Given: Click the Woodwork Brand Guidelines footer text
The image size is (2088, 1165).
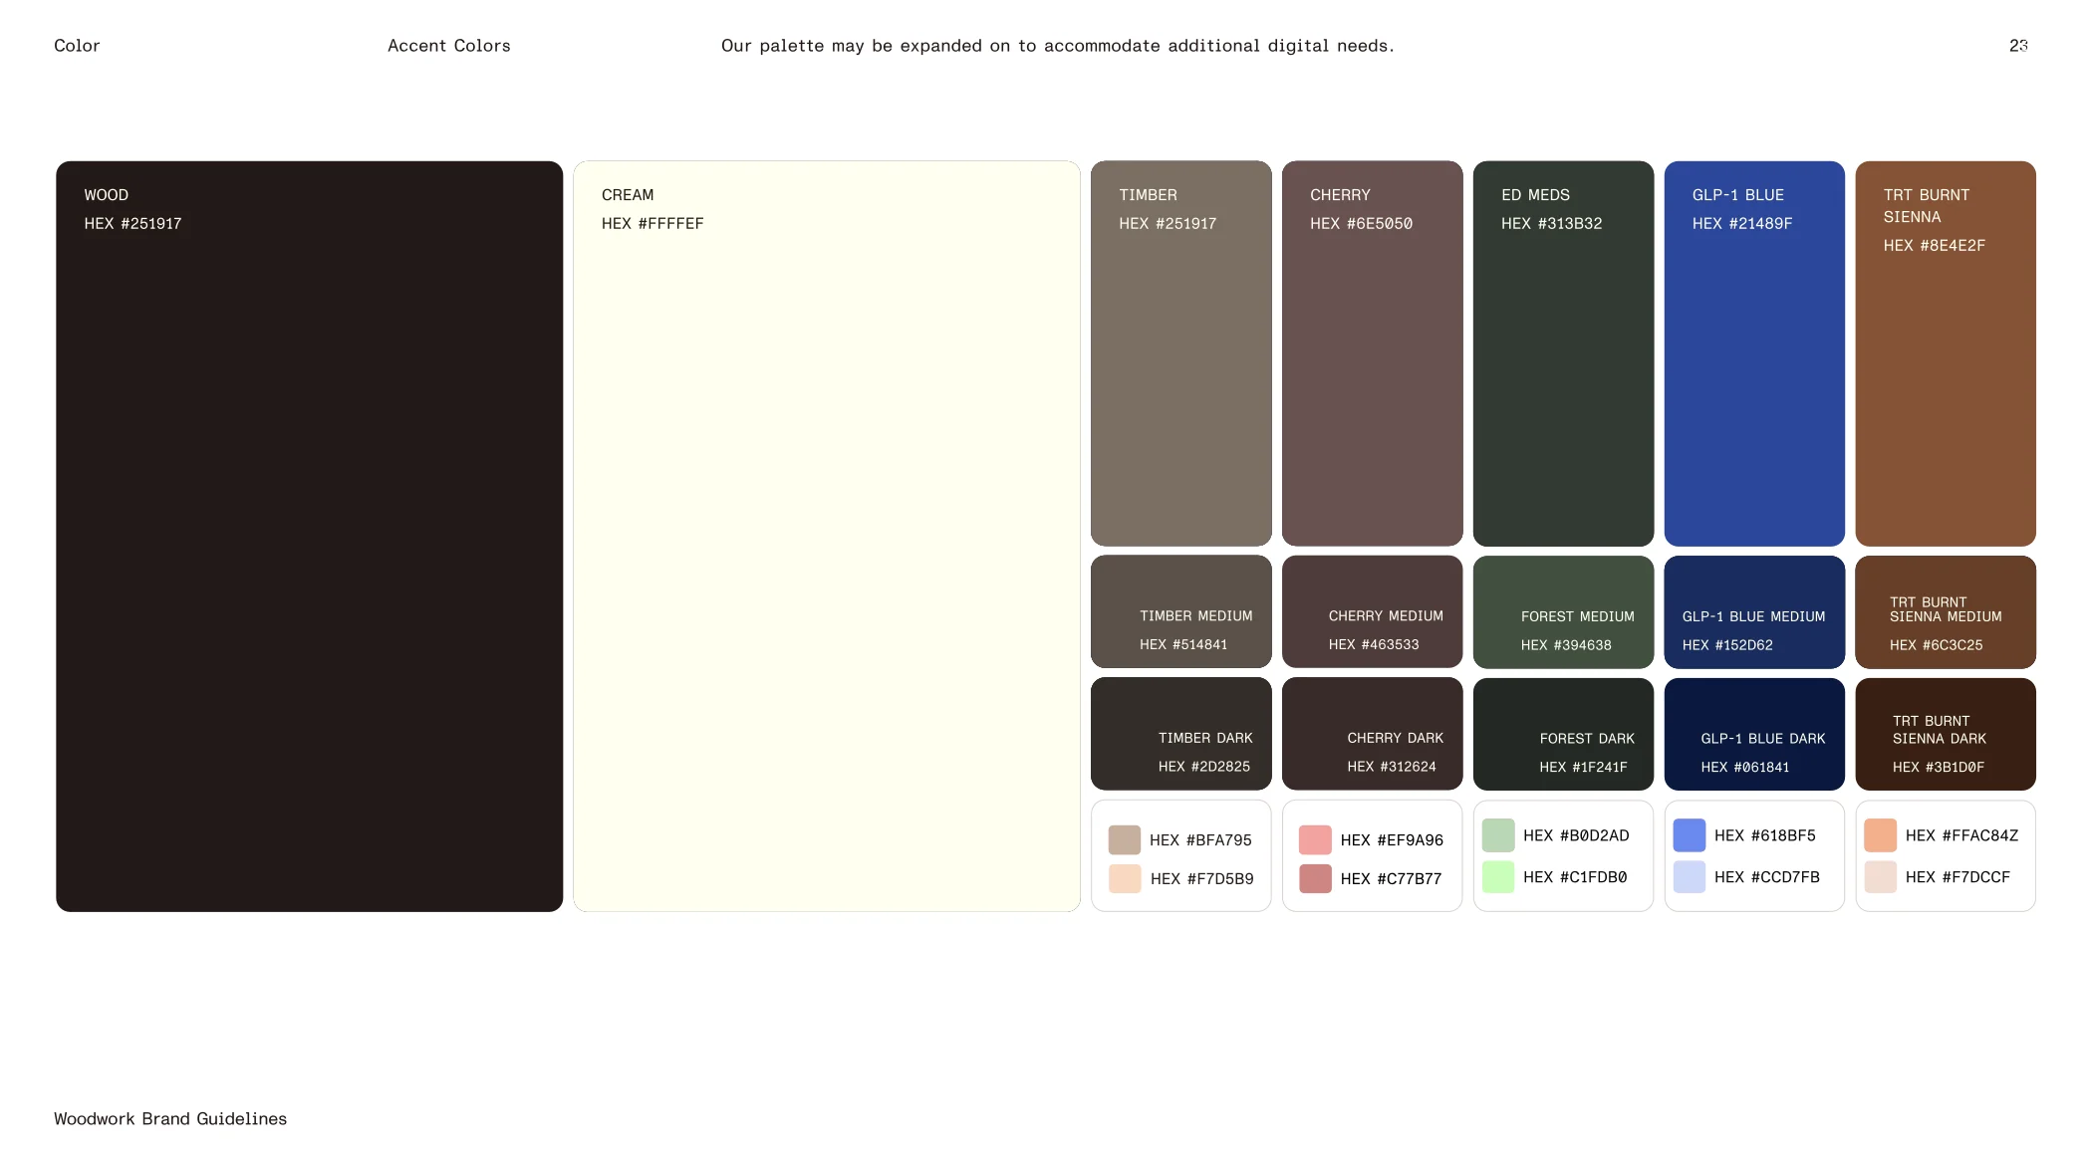Looking at the screenshot, I should tap(170, 1119).
